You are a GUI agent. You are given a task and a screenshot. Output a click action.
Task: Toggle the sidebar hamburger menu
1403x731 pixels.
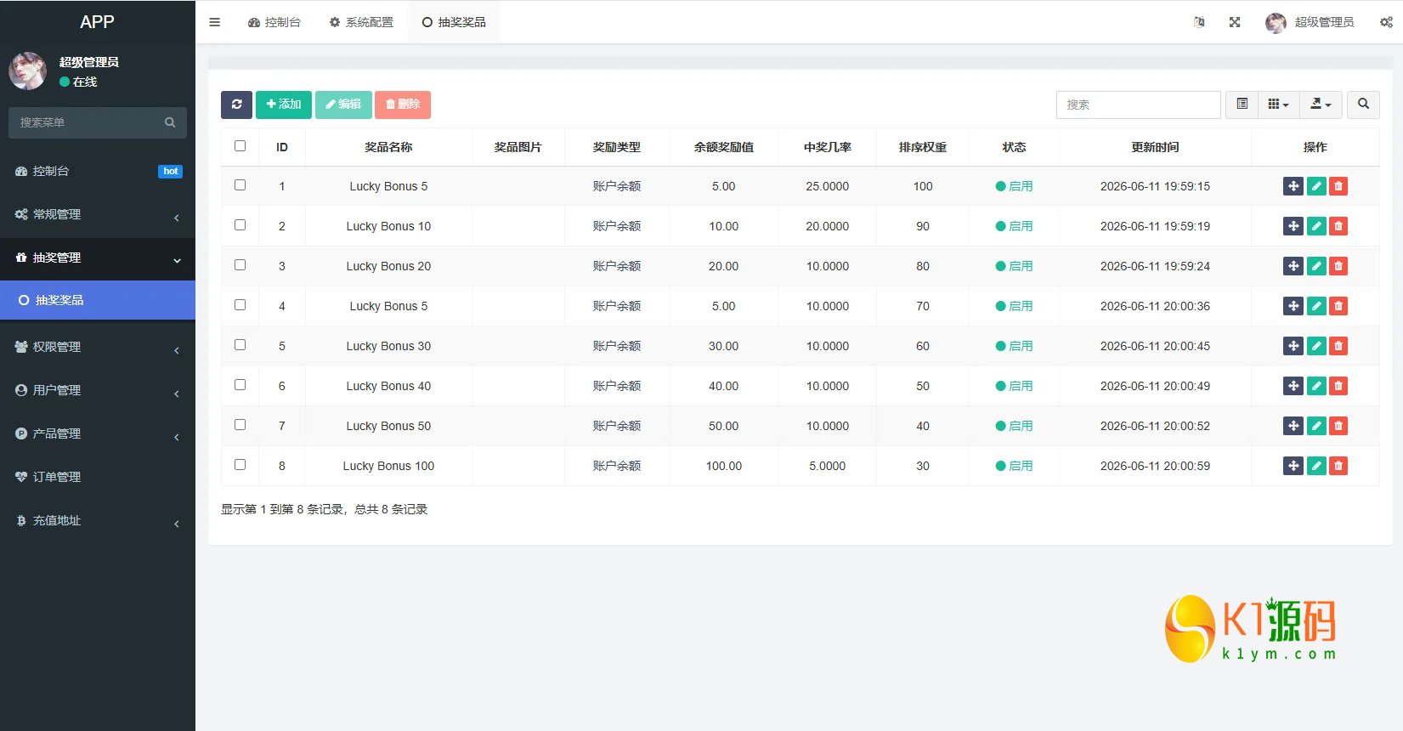(x=214, y=22)
